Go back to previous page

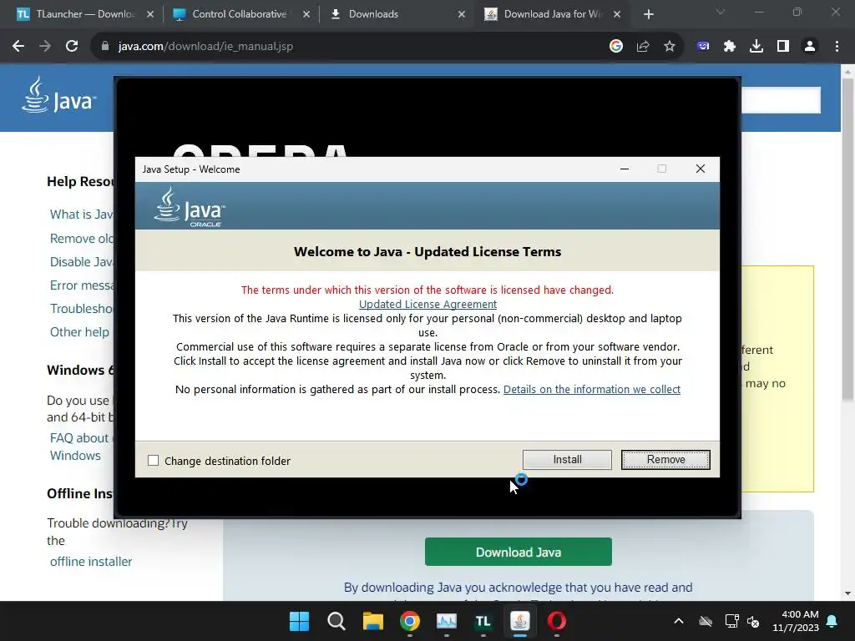tap(18, 47)
